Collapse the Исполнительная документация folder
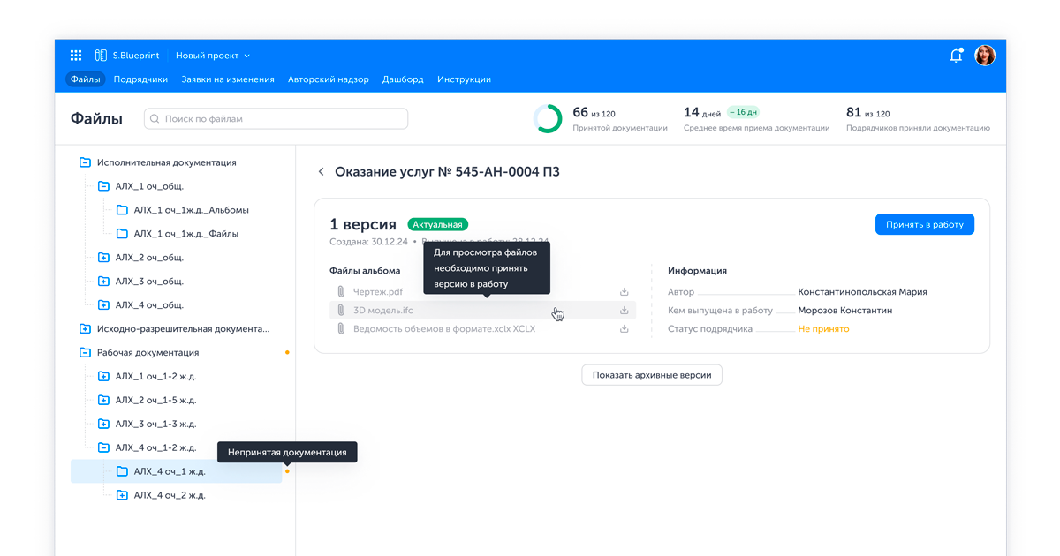1060x556 pixels. click(x=85, y=162)
